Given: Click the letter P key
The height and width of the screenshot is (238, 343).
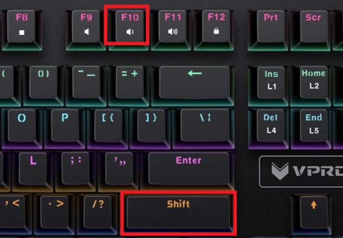Looking at the screenshot, I should pyautogui.click(x=65, y=125).
